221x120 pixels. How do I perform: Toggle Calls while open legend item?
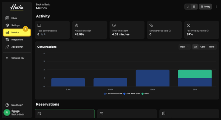pyautogui.click(x=132, y=94)
